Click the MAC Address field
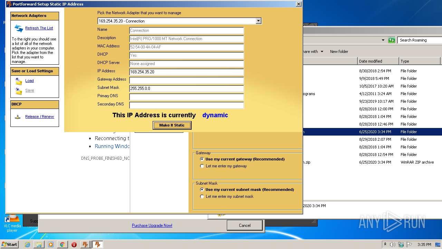 click(186, 47)
